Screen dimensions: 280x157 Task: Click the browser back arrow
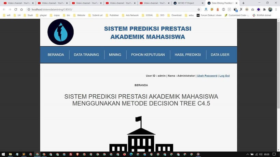click(x=4, y=10)
